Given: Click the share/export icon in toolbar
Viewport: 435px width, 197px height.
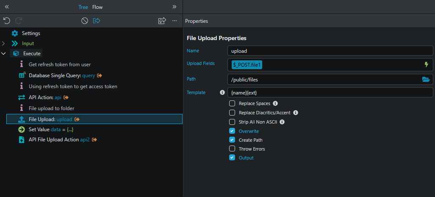Looking at the screenshot, I should (x=162, y=21).
